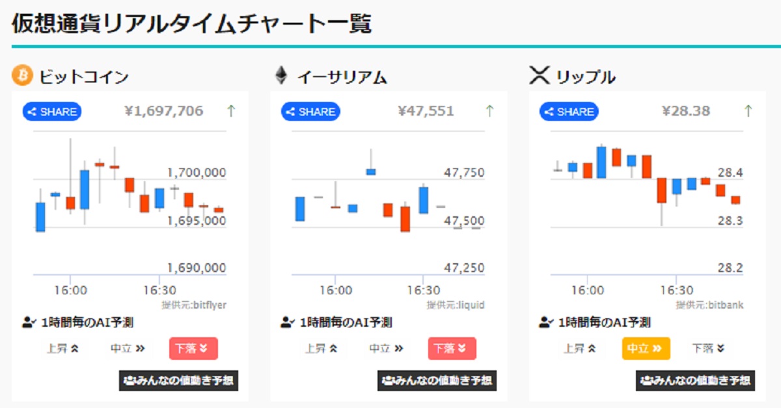The image size is (781, 408).
Task: Select yellow 中立 prediction for Ripple
Action: (646, 348)
